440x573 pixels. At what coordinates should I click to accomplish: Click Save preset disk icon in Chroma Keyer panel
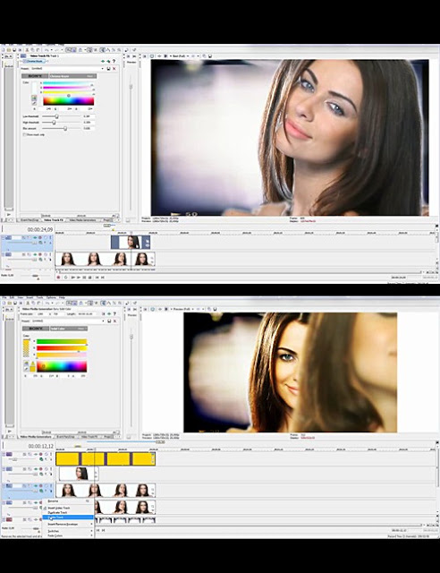click(x=108, y=68)
